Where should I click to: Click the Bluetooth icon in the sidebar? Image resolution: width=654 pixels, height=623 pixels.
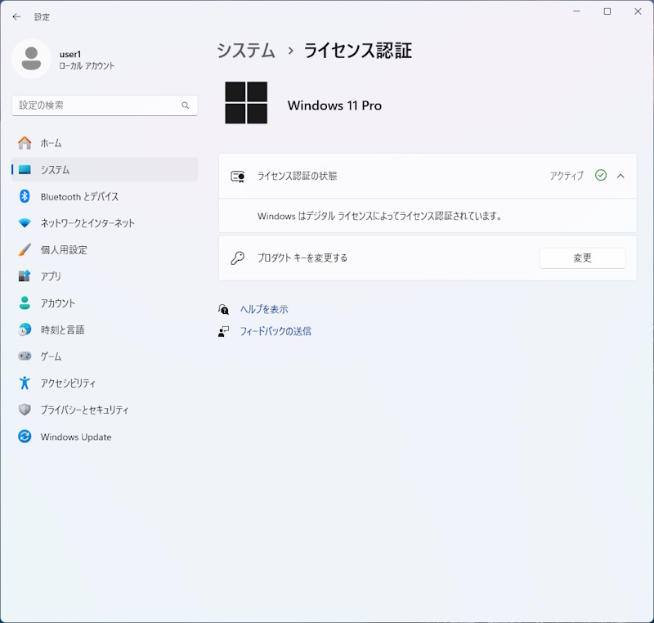pos(25,196)
